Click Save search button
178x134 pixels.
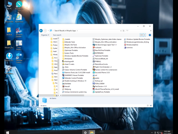57,35
